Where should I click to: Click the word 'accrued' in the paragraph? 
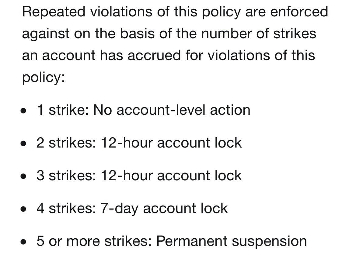pos(154,56)
